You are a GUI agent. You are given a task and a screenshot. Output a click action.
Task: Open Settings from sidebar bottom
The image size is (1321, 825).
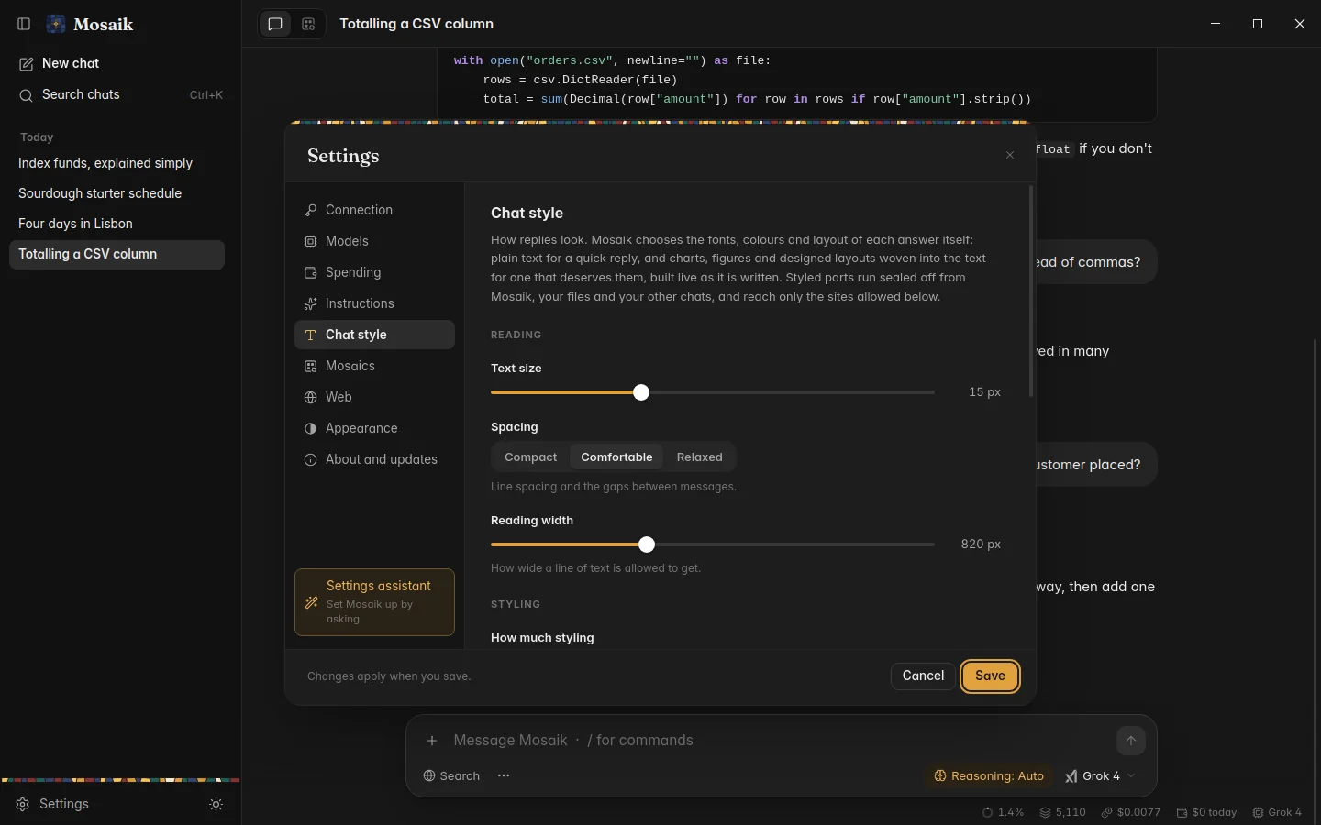[103, 804]
